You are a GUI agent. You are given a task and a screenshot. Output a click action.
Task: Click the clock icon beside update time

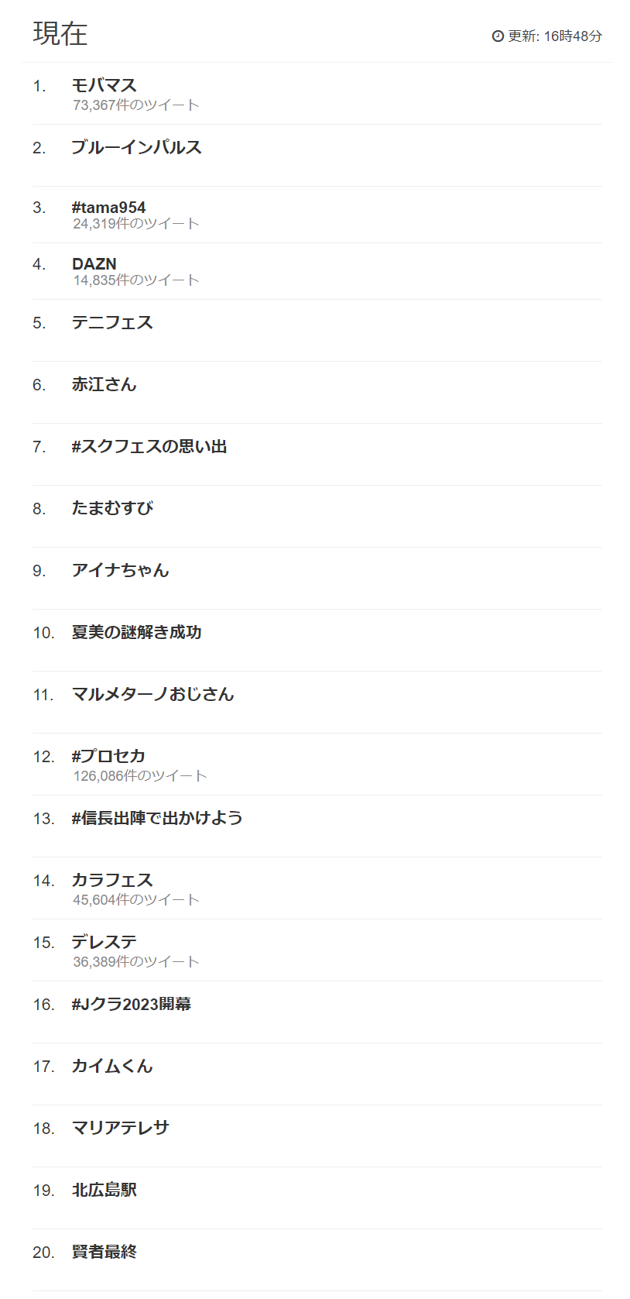tap(498, 36)
